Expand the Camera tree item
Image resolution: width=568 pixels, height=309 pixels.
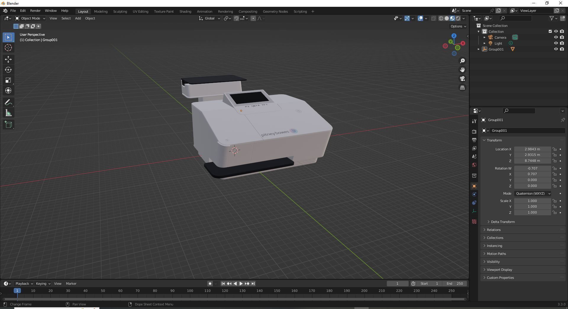(x=484, y=38)
